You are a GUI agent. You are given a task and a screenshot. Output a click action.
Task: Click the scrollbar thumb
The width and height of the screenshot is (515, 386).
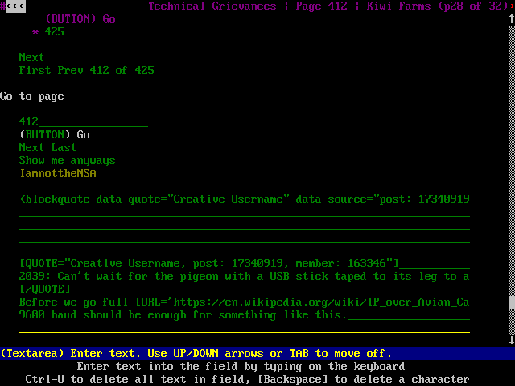pyautogui.click(x=512, y=302)
